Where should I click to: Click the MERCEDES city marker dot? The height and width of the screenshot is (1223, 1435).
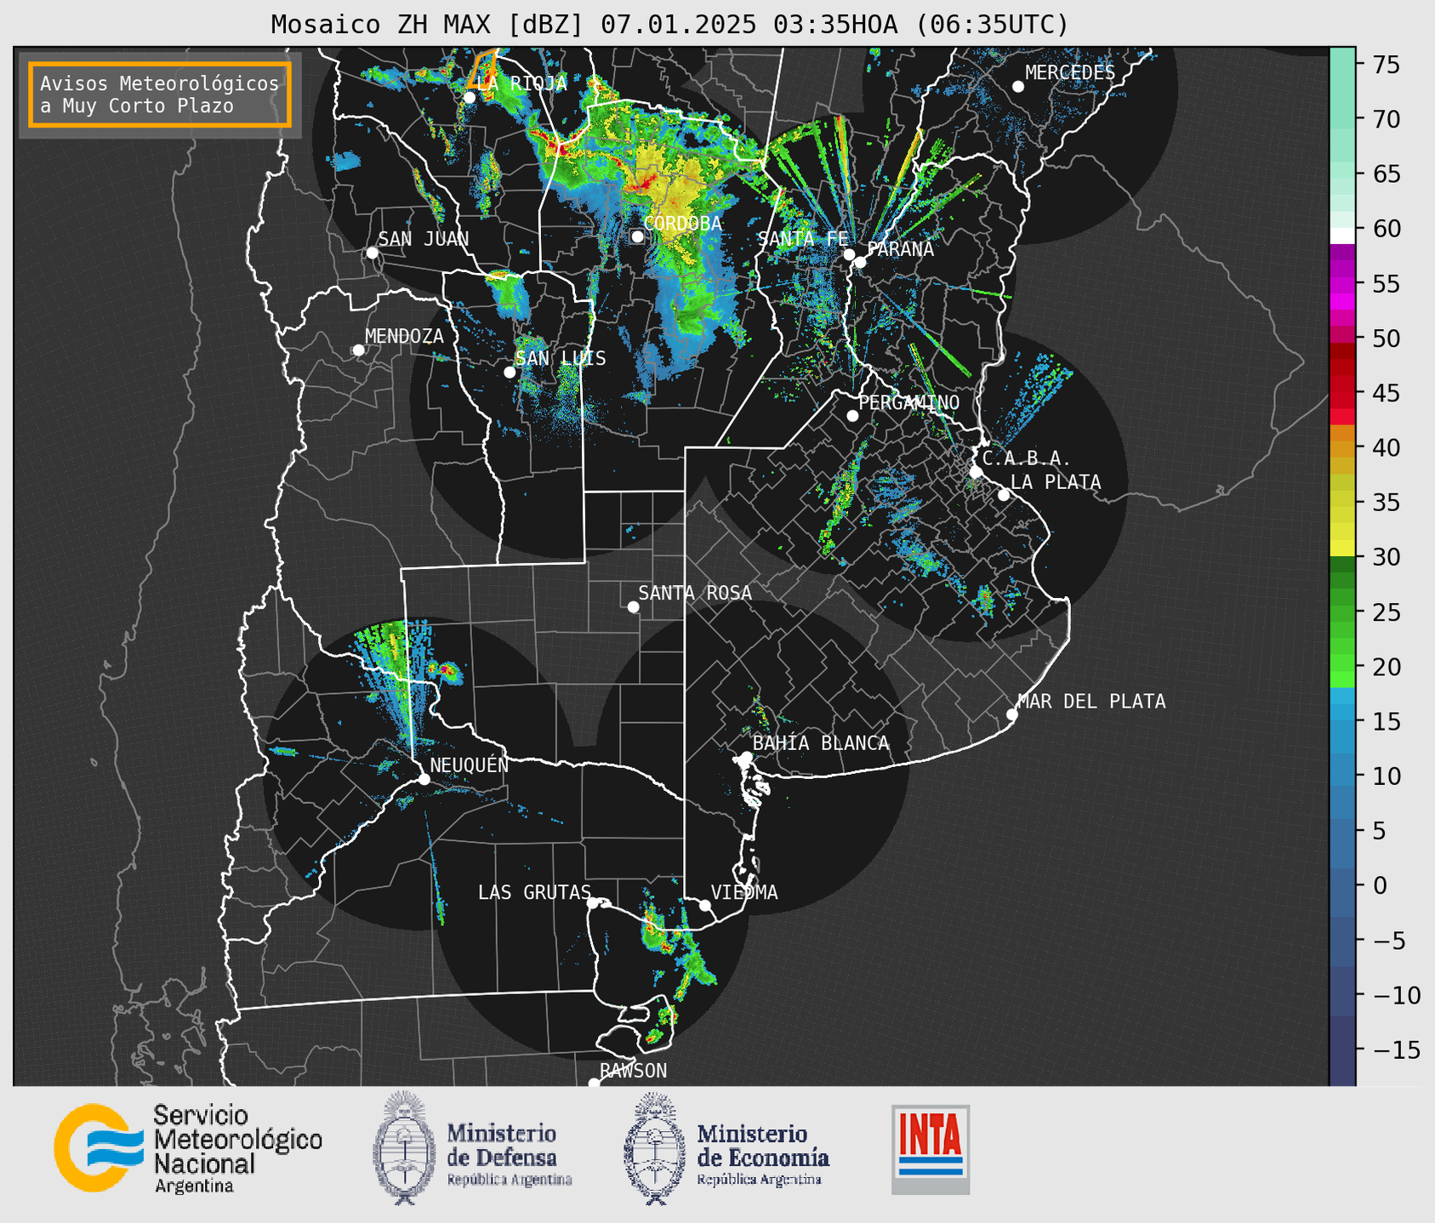1018,87
